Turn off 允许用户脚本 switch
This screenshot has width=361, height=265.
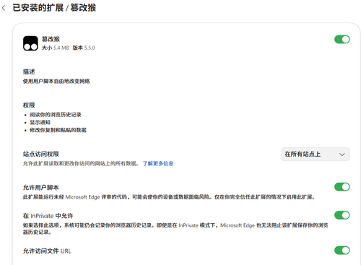coord(342,187)
